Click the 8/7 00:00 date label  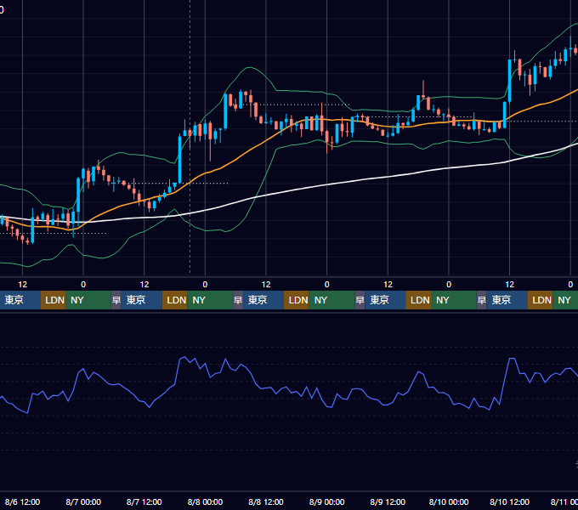pos(83,501)
